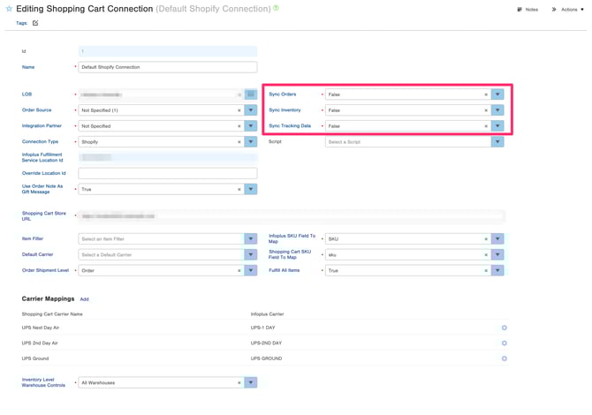Click the LOB lookup icon button

coord(251,94)
